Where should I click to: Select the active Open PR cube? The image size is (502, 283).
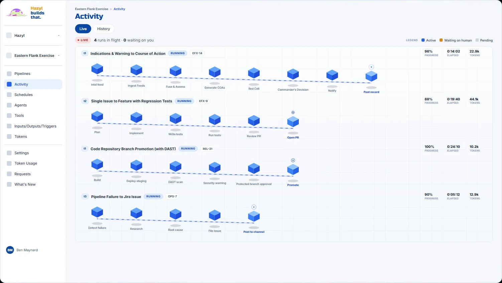click(293, 122)
